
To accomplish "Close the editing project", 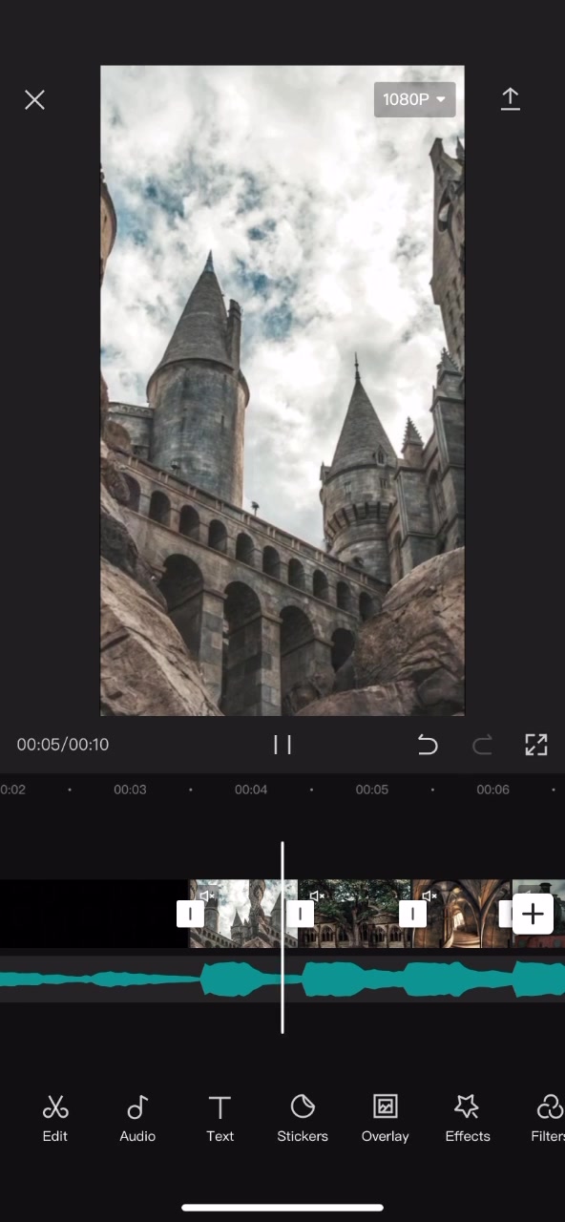I will pos(34,99).
